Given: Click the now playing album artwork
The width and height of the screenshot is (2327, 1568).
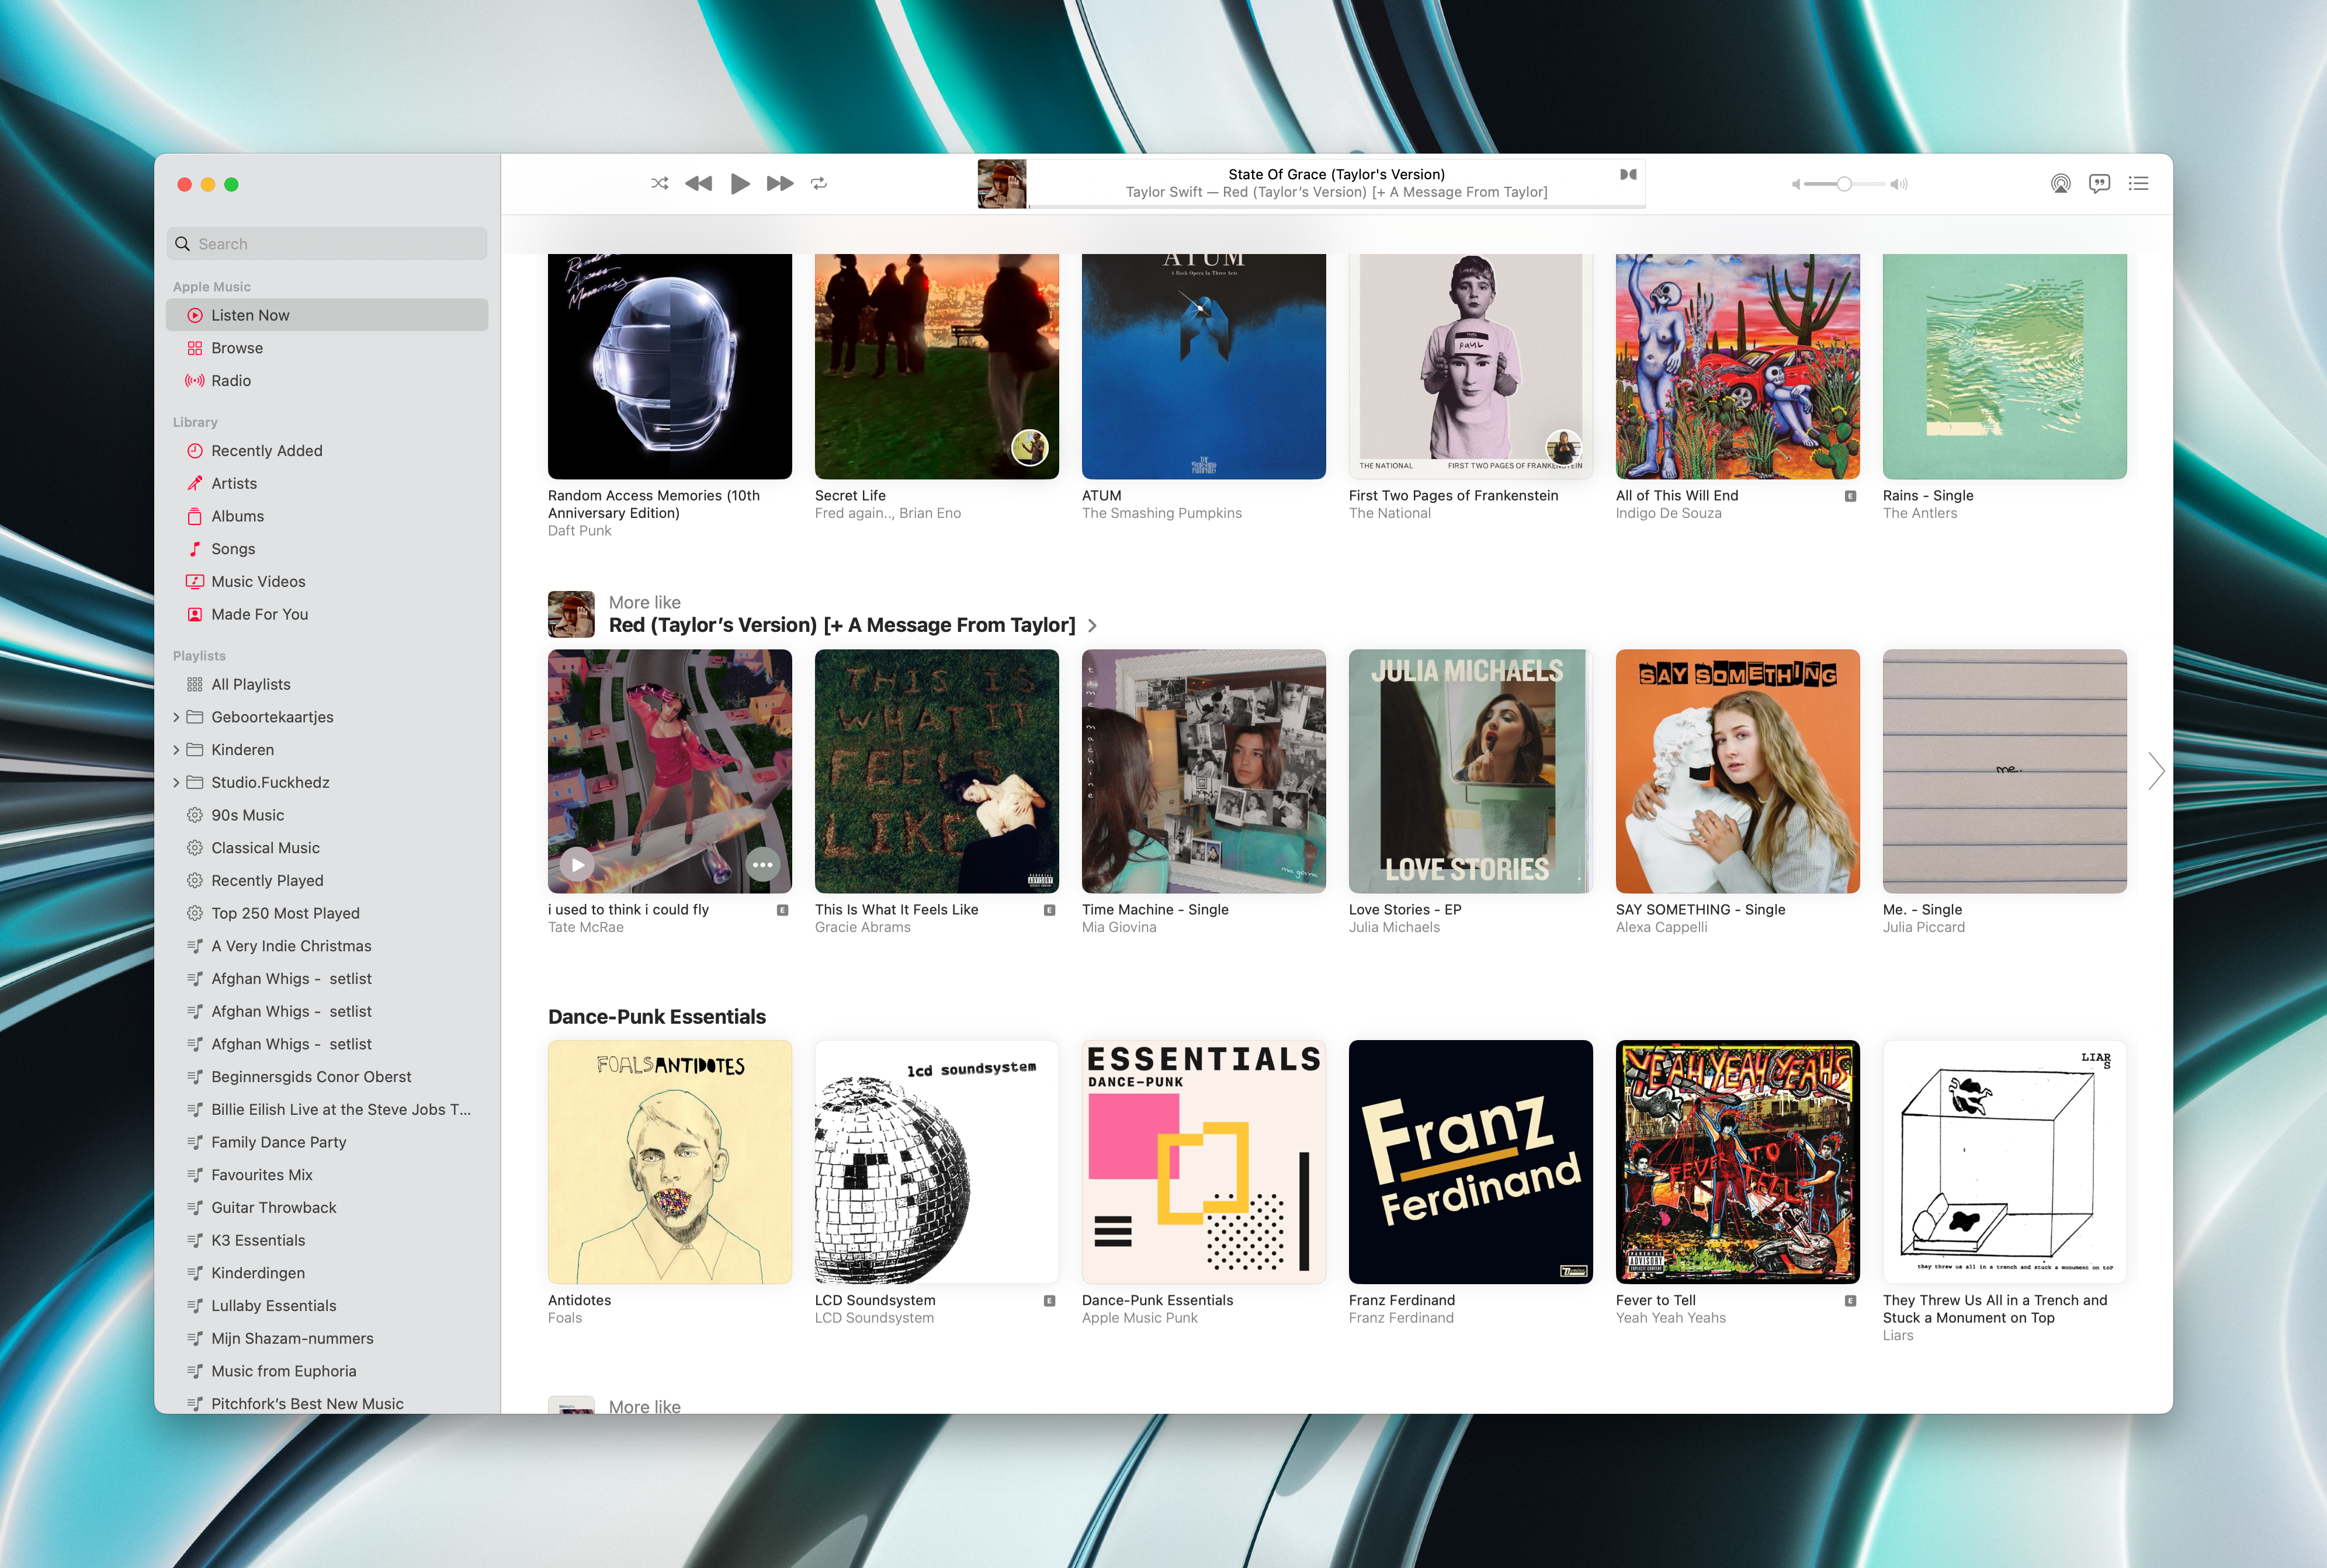Looking at the screenshot, I should tap(1001, 183).
